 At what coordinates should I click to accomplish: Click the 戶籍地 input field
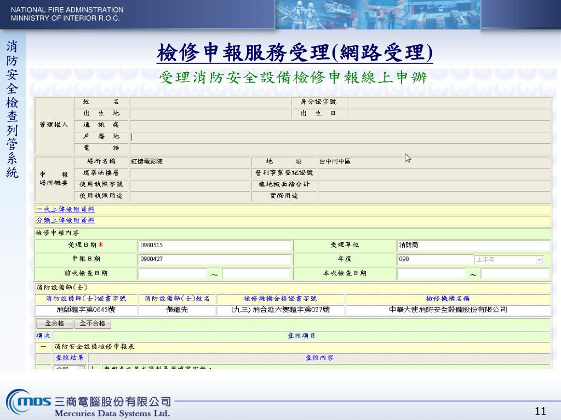tap(340, 137)
